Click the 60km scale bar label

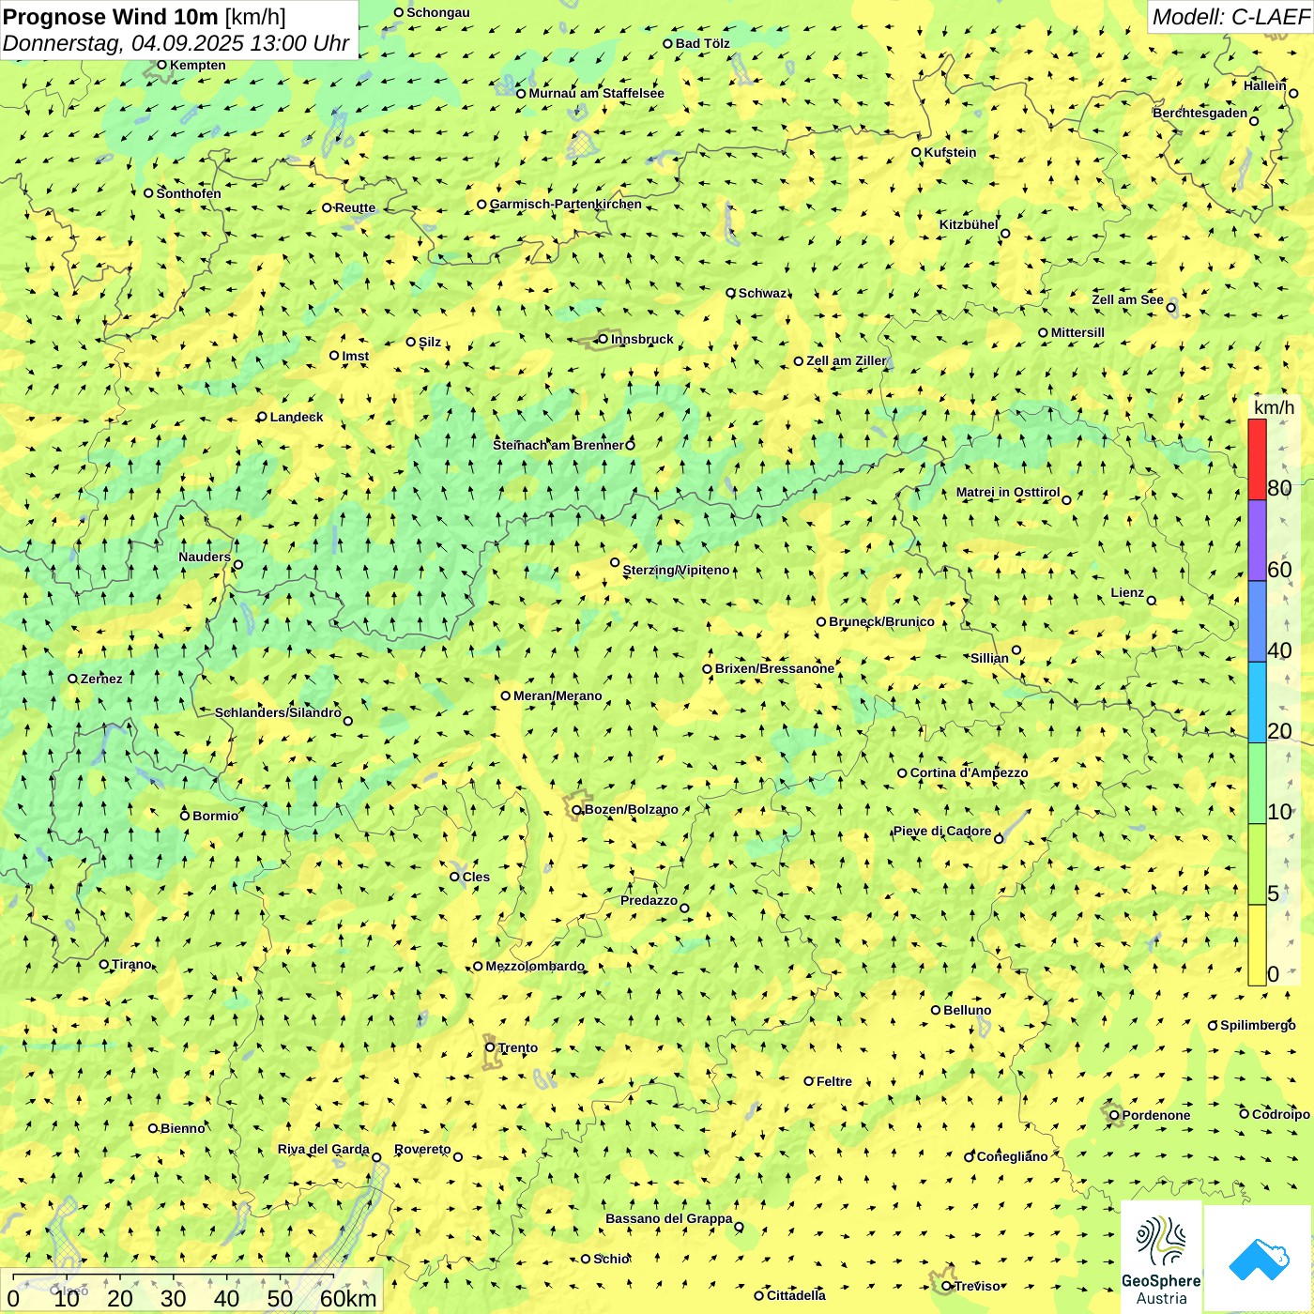click(x=348, y=1298)
